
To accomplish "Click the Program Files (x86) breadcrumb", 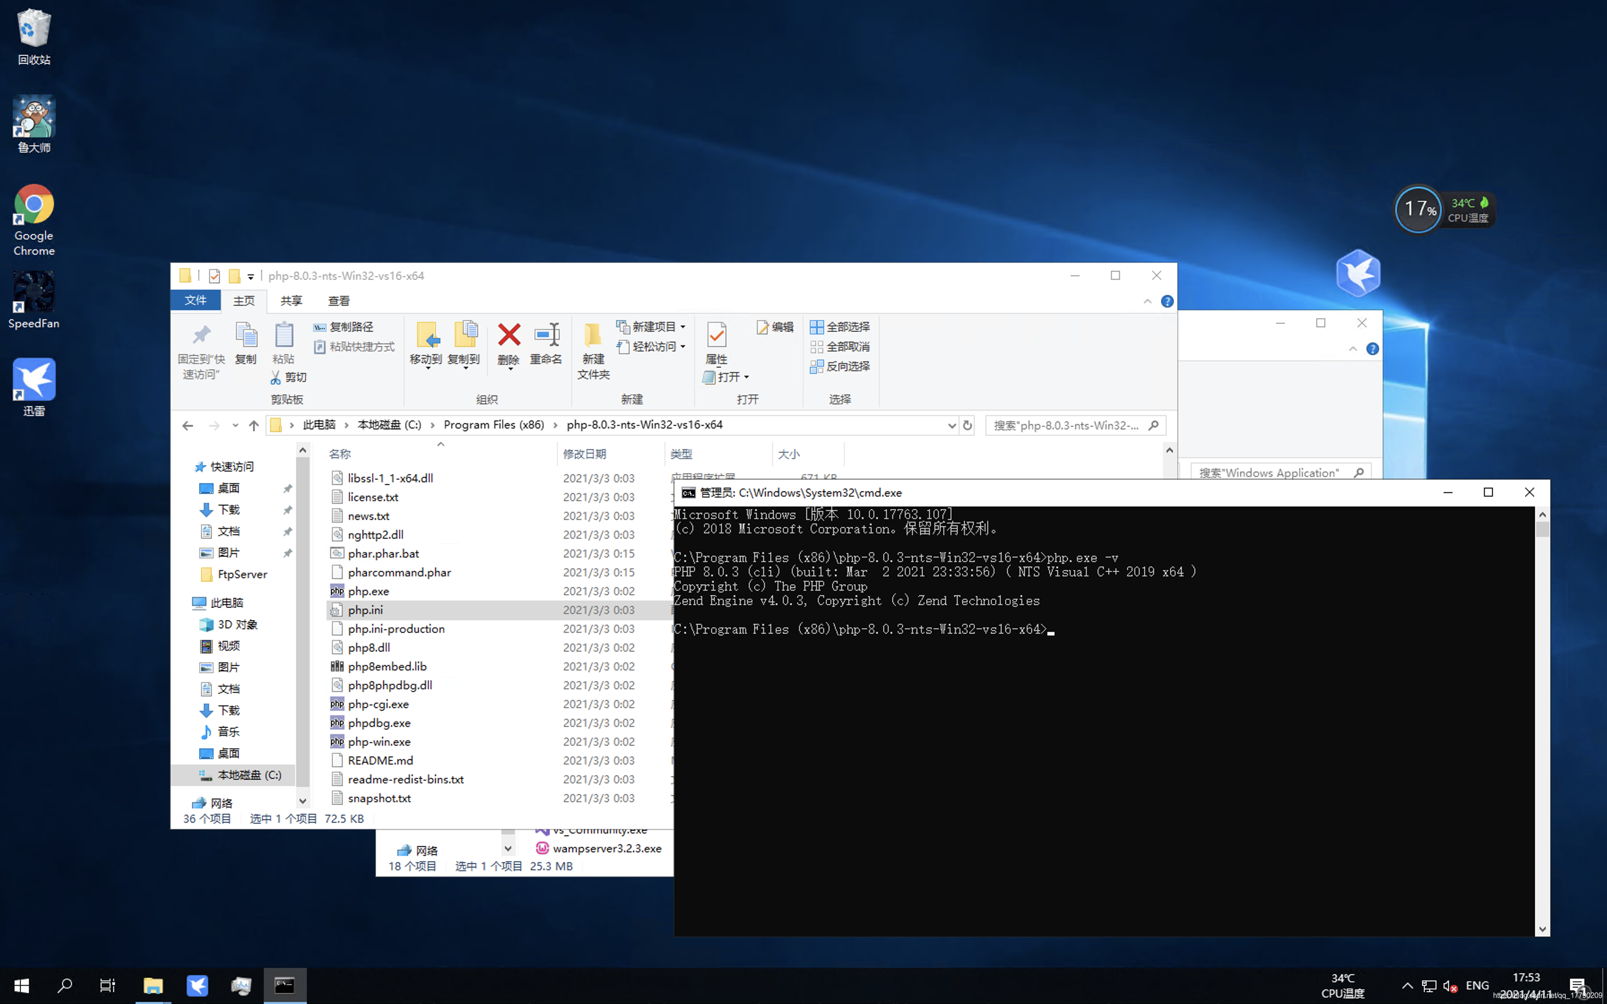I will coord(493,425).
